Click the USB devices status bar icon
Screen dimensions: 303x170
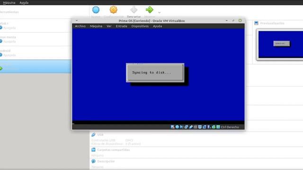[191, 127]
